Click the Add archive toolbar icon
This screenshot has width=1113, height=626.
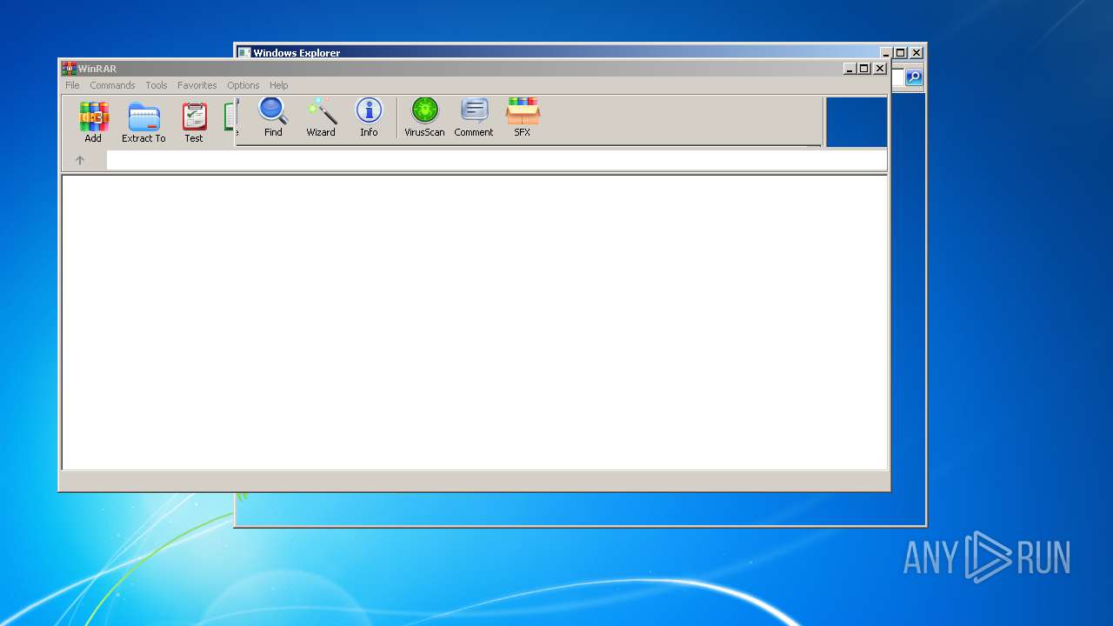point(93,122)
